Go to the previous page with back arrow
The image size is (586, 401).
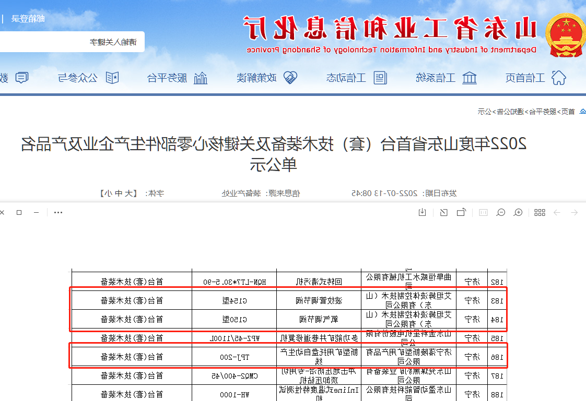575,212
